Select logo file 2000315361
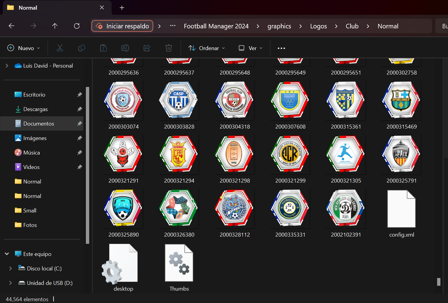The image size is (448, 303). tap(346, 106)
